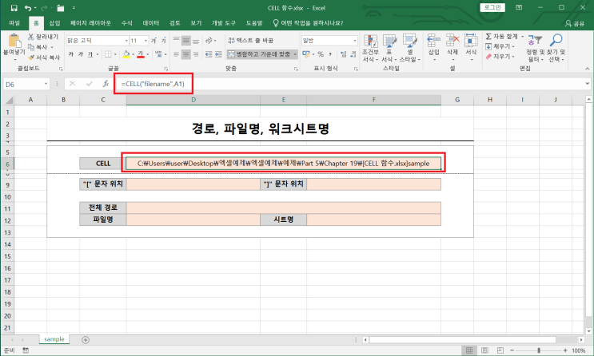Click the formula bar input
This screenshot has width=594, height=356.
(x=349, y=84)
